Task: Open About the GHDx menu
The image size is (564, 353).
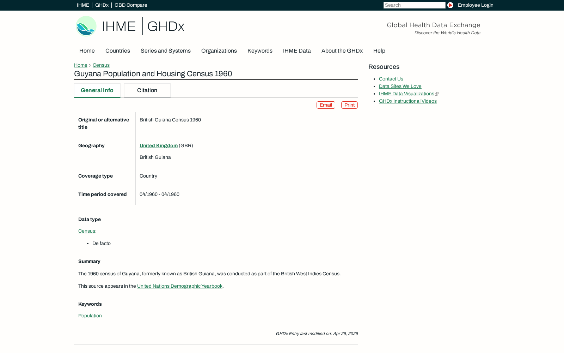Action: point(342,51)
